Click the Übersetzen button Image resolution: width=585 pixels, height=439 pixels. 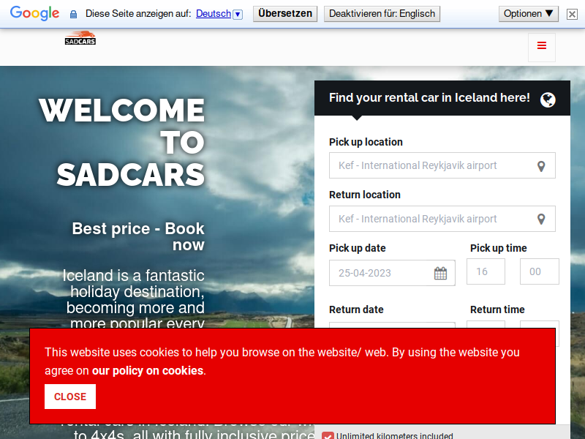tap(285, 14)
